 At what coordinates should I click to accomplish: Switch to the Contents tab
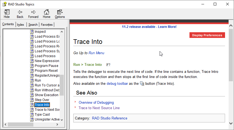[8, 24]
